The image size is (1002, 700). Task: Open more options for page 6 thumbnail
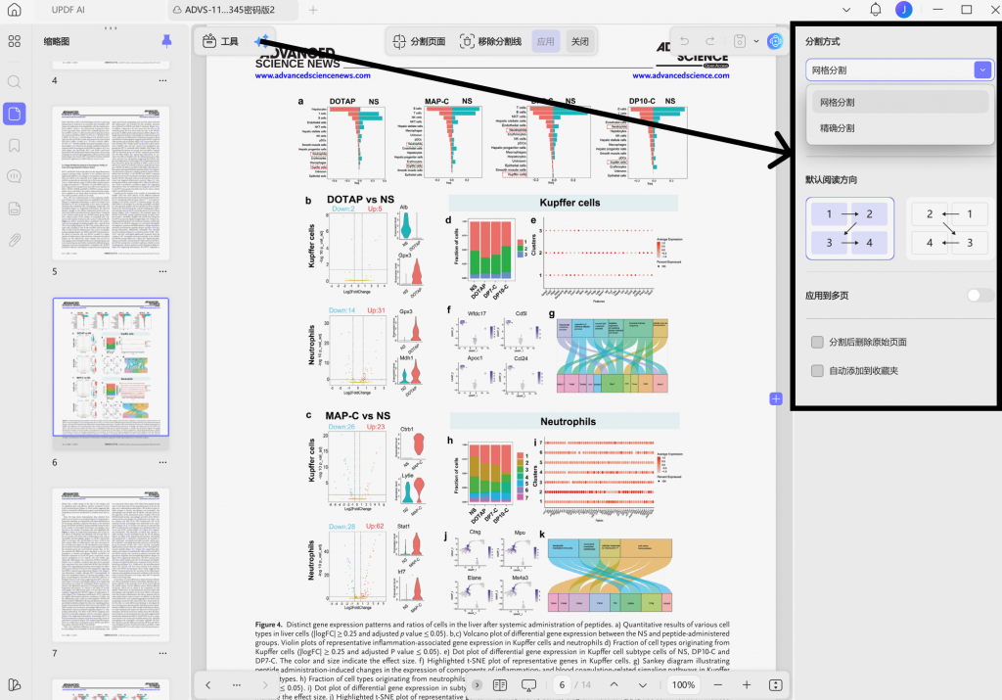coord(163,462)
